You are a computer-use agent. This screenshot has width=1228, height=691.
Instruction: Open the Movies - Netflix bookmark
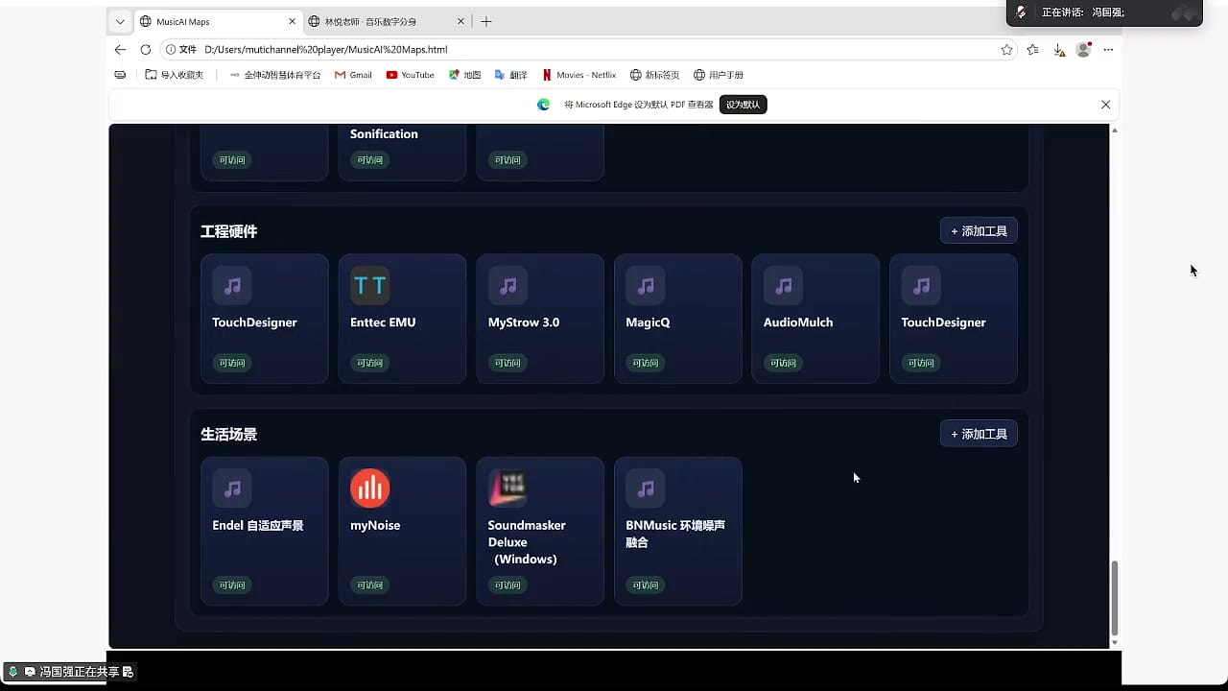(579, 75)
